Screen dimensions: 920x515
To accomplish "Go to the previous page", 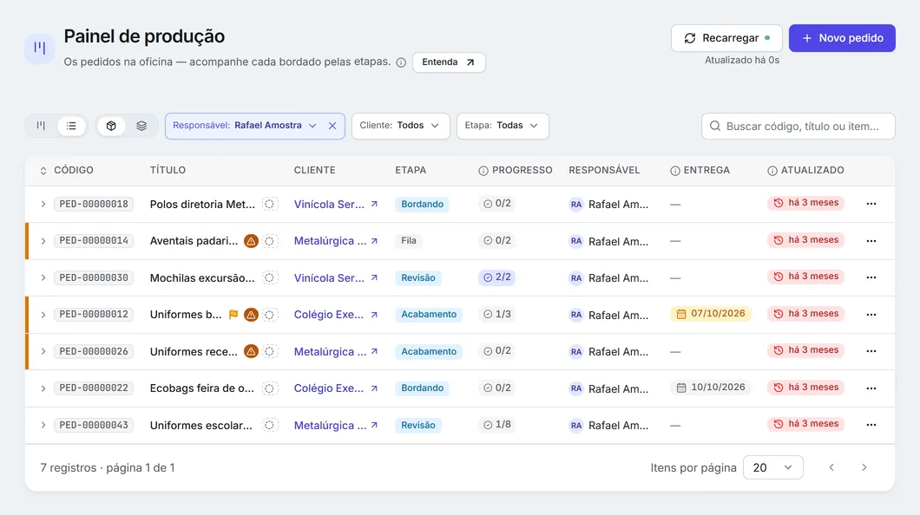I will click(x=831, y=467).
